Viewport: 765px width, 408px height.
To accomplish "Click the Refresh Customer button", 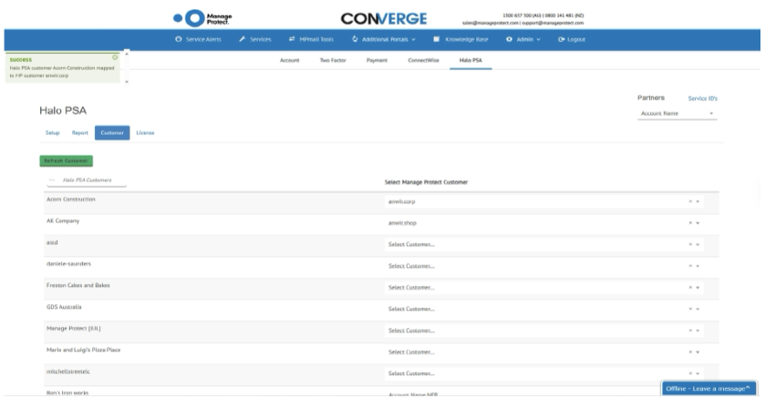I will tap(66, 161).
